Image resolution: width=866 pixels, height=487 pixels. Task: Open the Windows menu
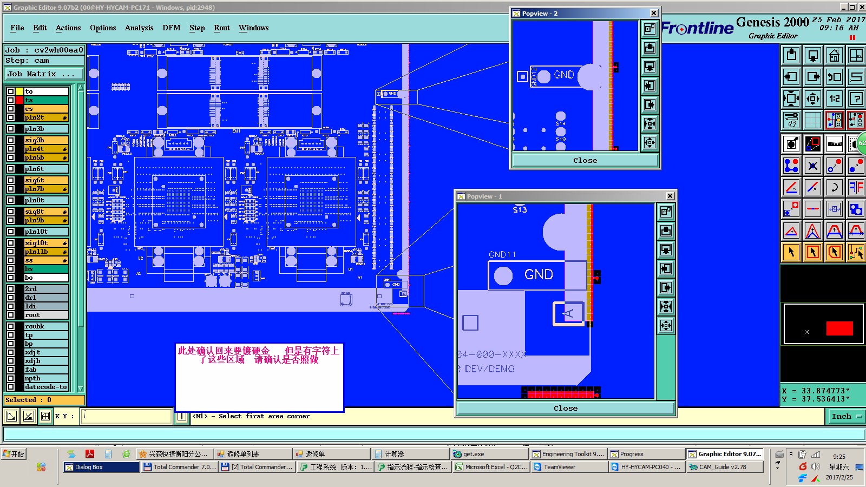coord(254,28)
